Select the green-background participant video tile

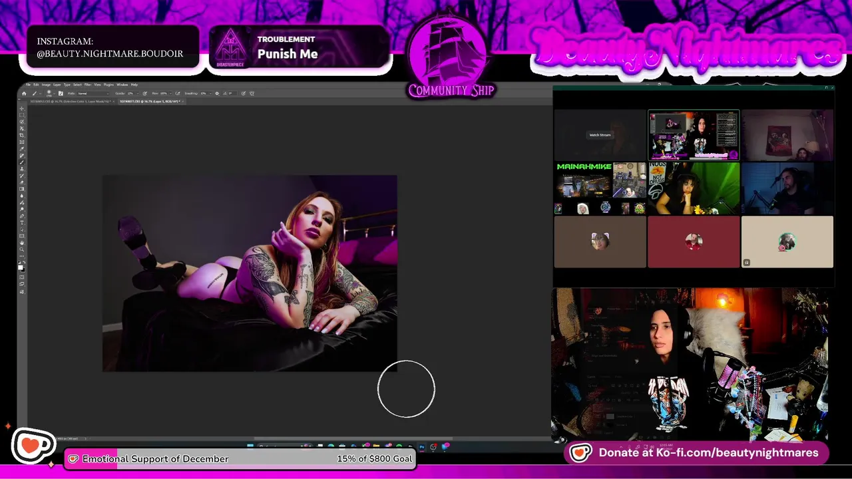click(x=694, y=188)
